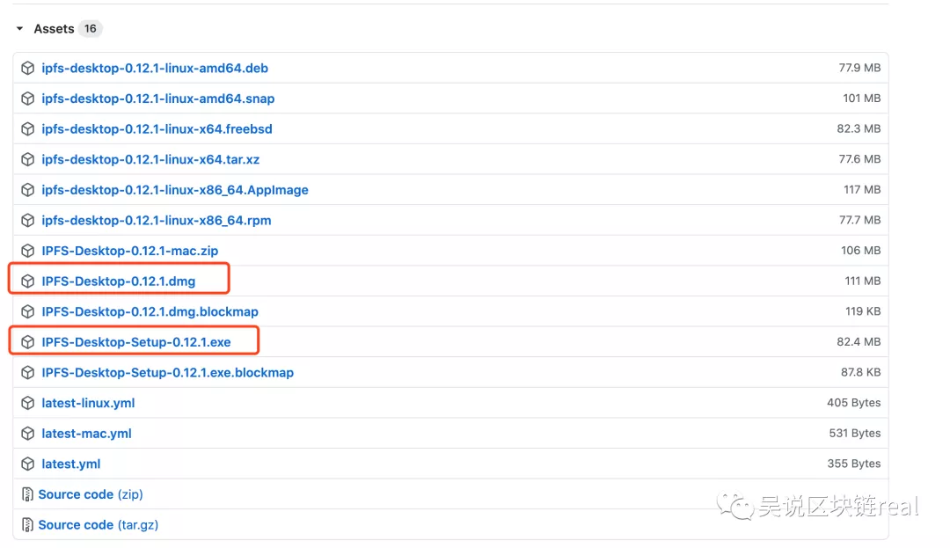Download ipfs-desktop-0.12.1-linux-amd64.deb
Viewport: 950px width, 548px height.
pyautogui.click(x=155, y=68)
